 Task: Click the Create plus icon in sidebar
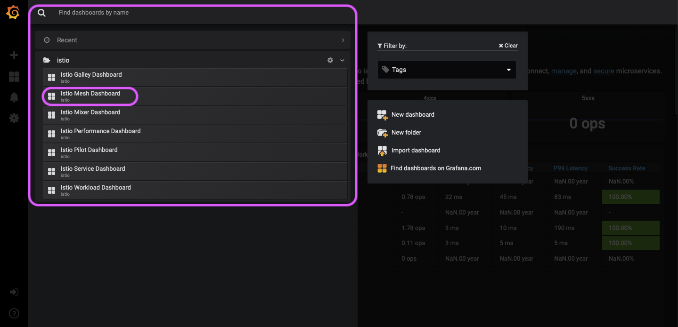[14, 55]
